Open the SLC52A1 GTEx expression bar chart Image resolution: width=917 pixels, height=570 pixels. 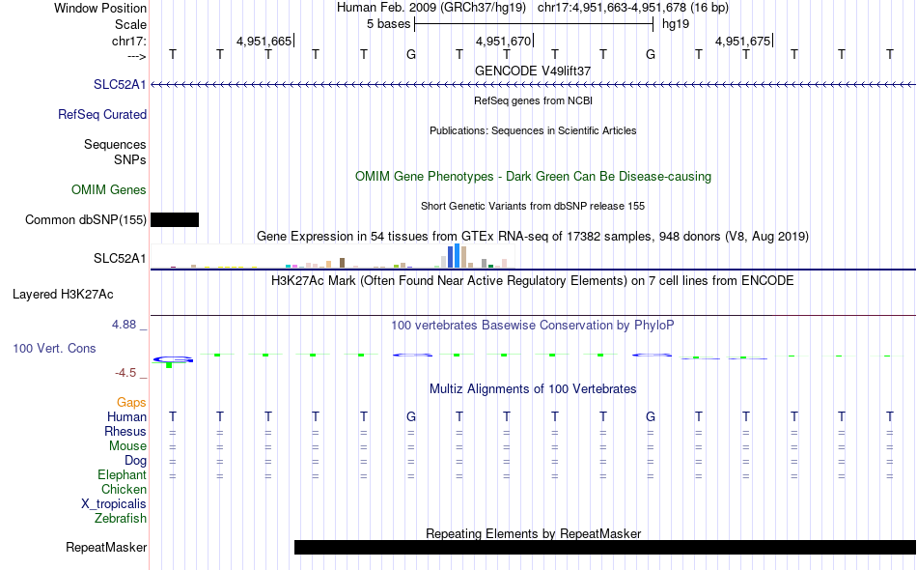(333, 257)
